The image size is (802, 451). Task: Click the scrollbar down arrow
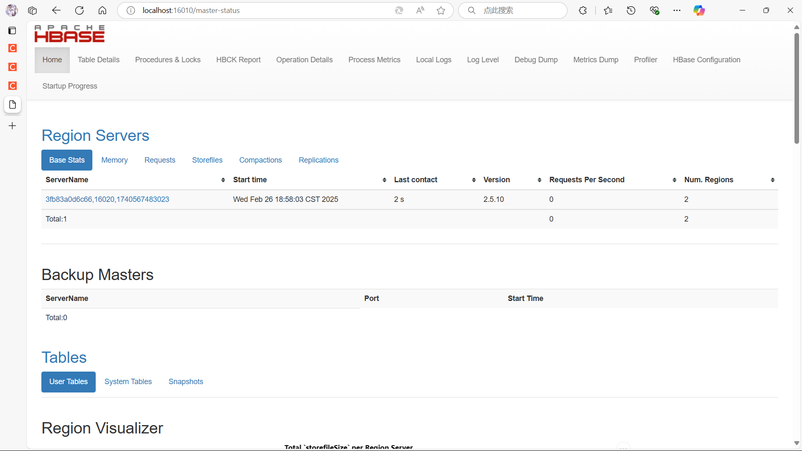797,443
